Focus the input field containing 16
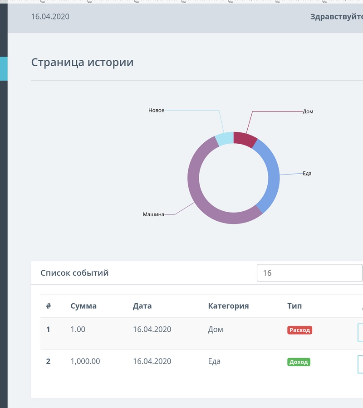The height and width of the screenshot is (408, 363). 309,273
